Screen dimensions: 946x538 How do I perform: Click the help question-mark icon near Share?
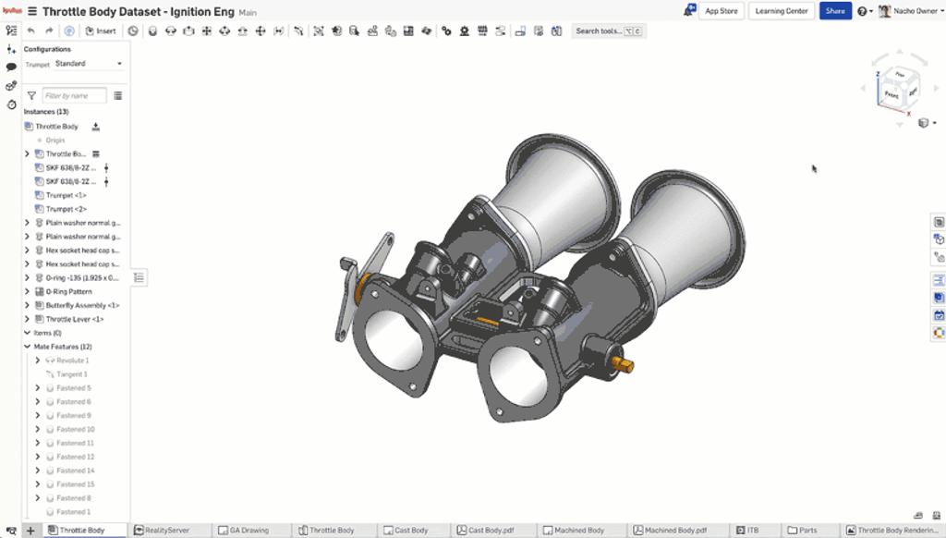pos(863,11)
